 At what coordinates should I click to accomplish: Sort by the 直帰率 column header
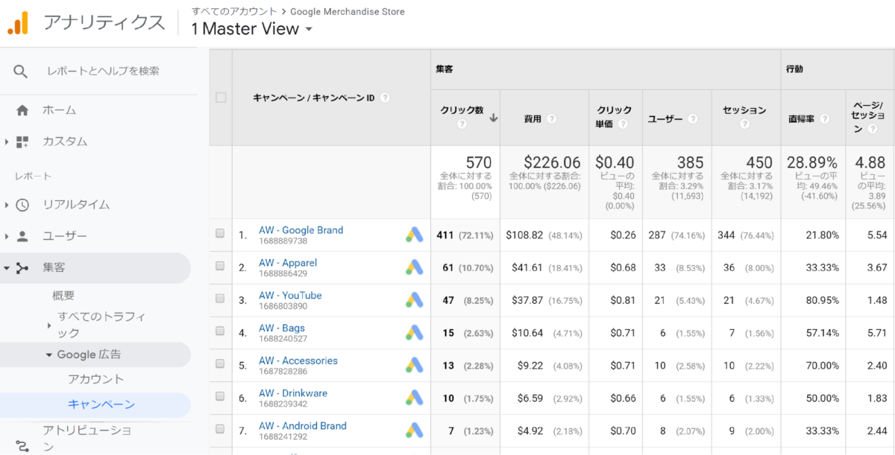click(x=803, y=118)
